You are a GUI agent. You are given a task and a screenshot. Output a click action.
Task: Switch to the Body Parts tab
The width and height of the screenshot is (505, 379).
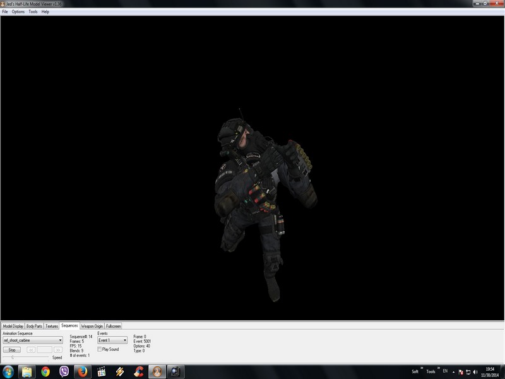pyautogui.click(x=34, y=326)
